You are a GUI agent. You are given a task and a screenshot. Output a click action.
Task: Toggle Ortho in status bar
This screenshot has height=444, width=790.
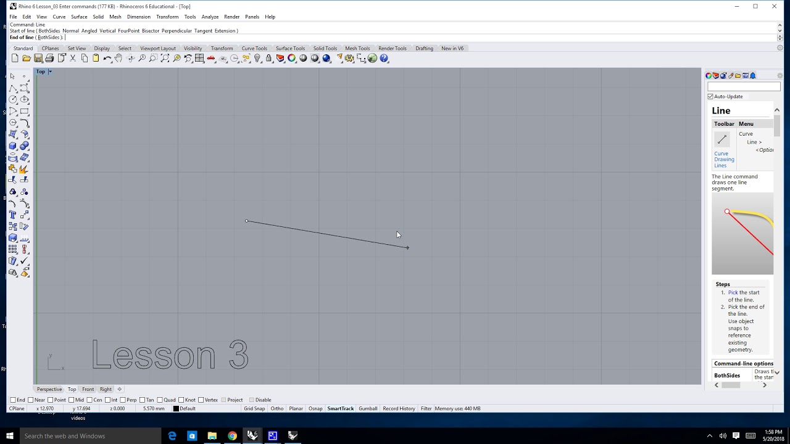coord(277,408)
